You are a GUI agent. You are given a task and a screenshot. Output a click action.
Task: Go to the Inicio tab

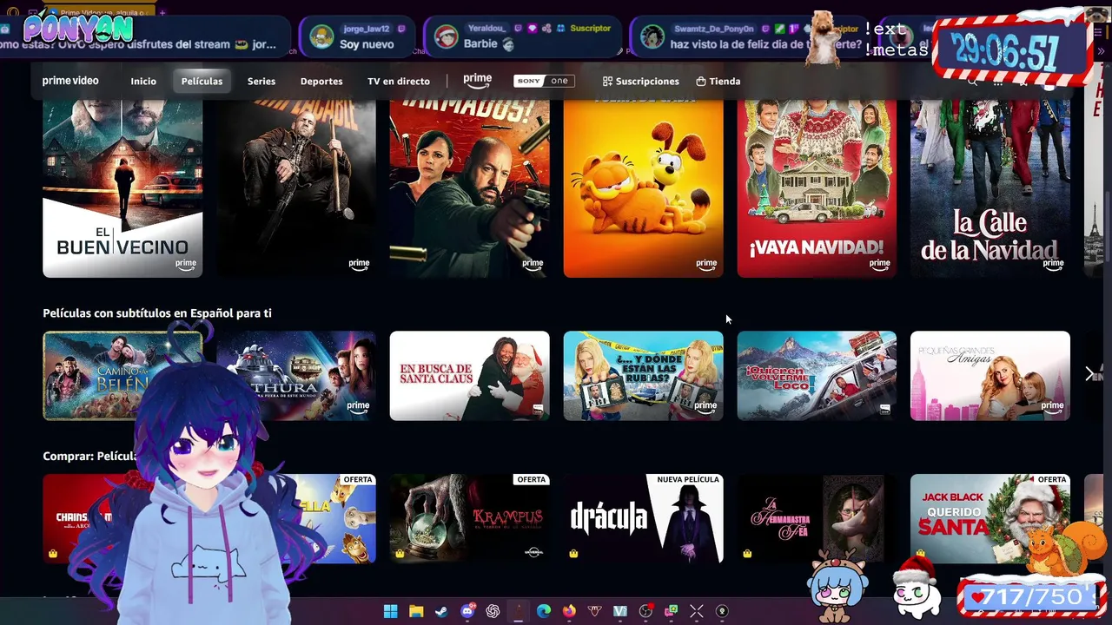click(x=143, y=81)
